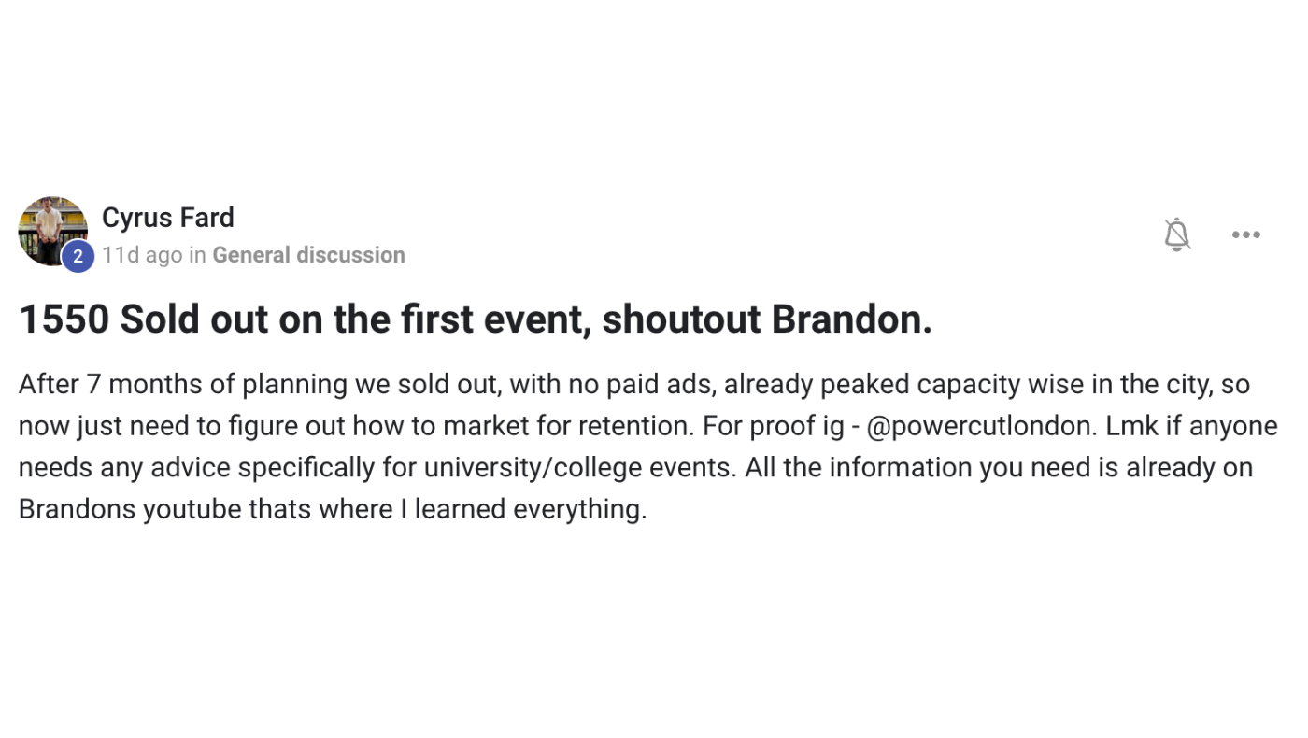The width and height of the screenshot is (1308, 738).
Task: Click the phrase learned everything ending the post
Action: [530, 509]
